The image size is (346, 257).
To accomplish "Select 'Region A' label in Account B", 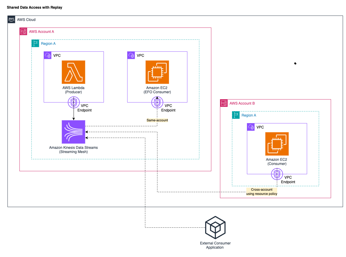I will [x=249, y=115].
